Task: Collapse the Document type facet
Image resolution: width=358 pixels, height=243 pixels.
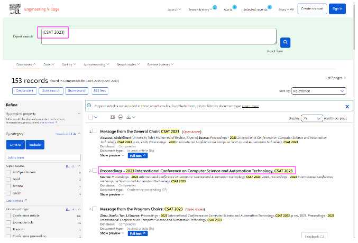Action: [x=79, y=209]
